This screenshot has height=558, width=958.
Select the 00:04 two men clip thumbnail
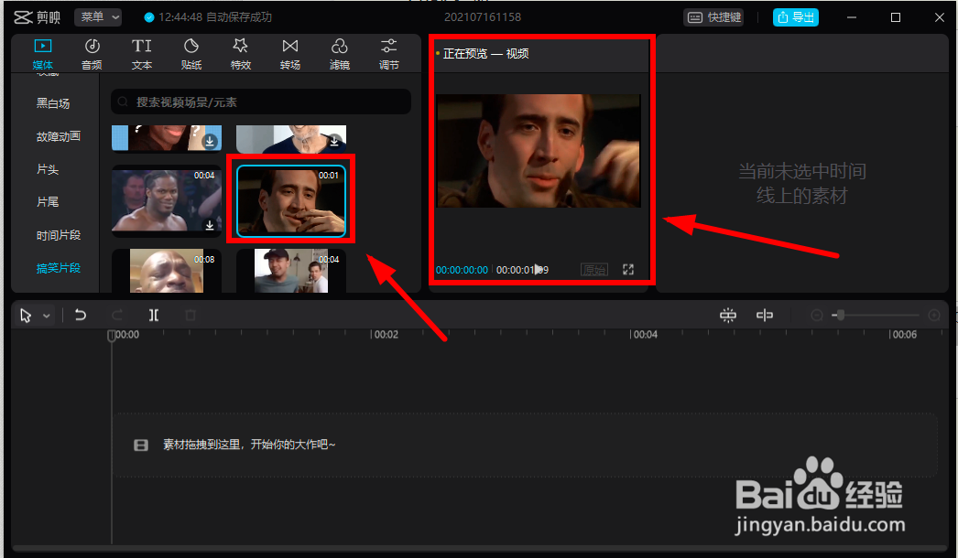[291, 271]
